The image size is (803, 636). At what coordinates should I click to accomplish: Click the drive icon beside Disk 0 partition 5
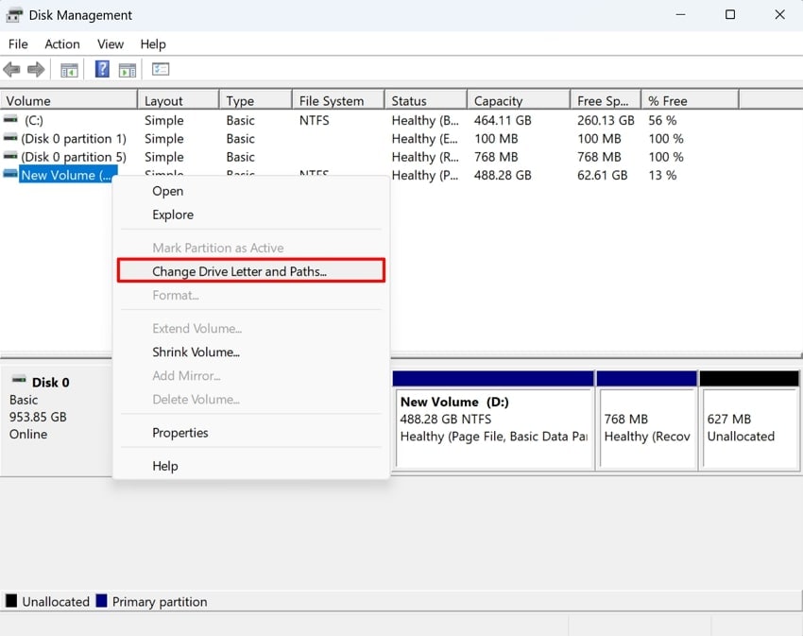pos(10,156)
